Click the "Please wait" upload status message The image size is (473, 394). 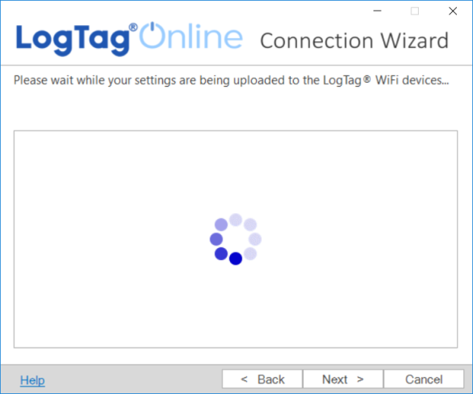[231, 80]
